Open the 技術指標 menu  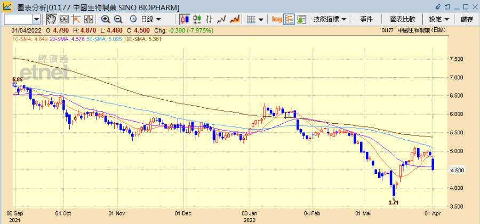[x=330, y=19]
